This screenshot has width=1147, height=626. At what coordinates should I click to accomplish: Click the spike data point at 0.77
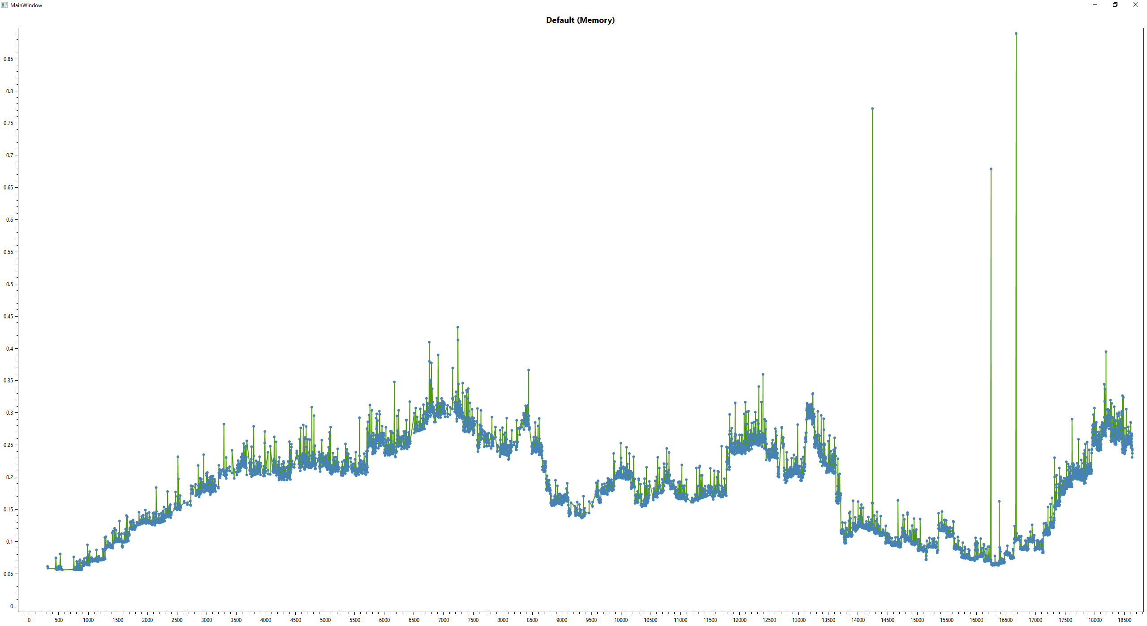click(872, 109)
